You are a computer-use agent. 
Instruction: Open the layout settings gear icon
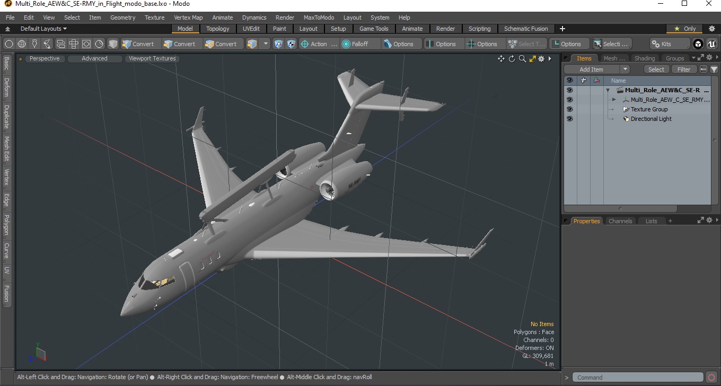[x=712, y=29]
